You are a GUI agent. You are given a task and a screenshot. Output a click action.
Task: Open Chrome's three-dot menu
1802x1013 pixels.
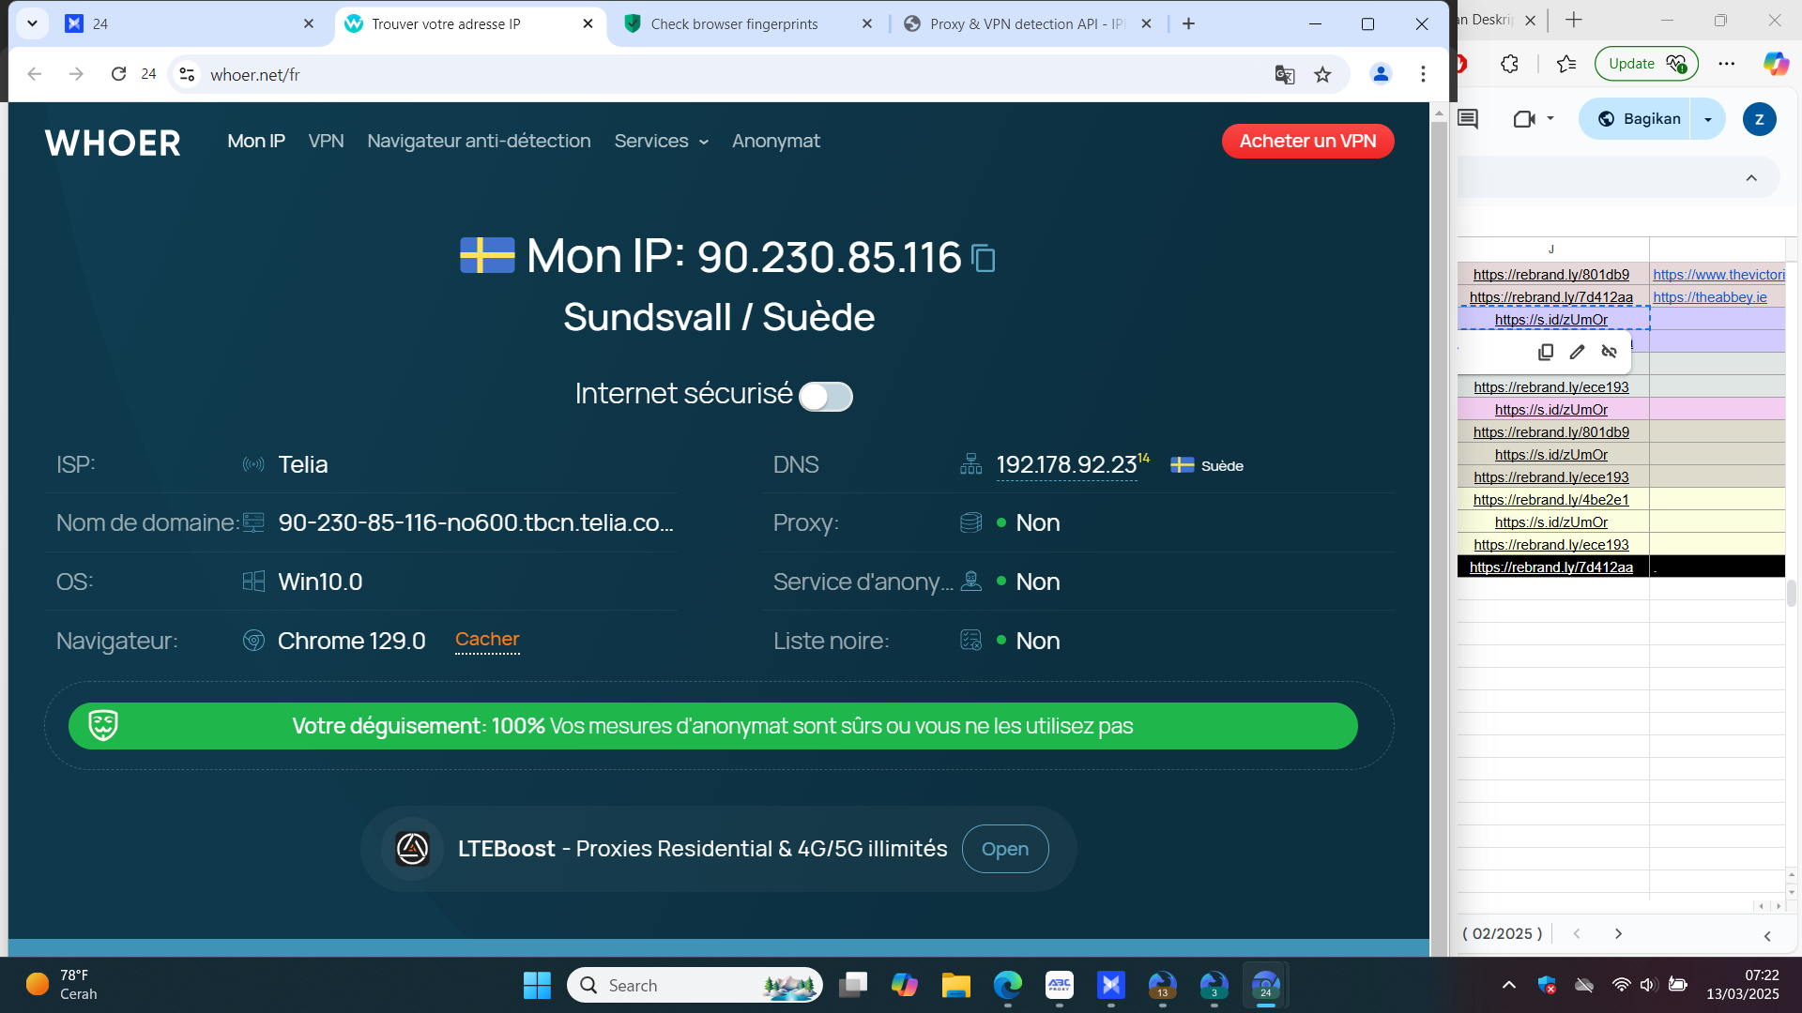pyautogui.click(x=1423, y=74)
